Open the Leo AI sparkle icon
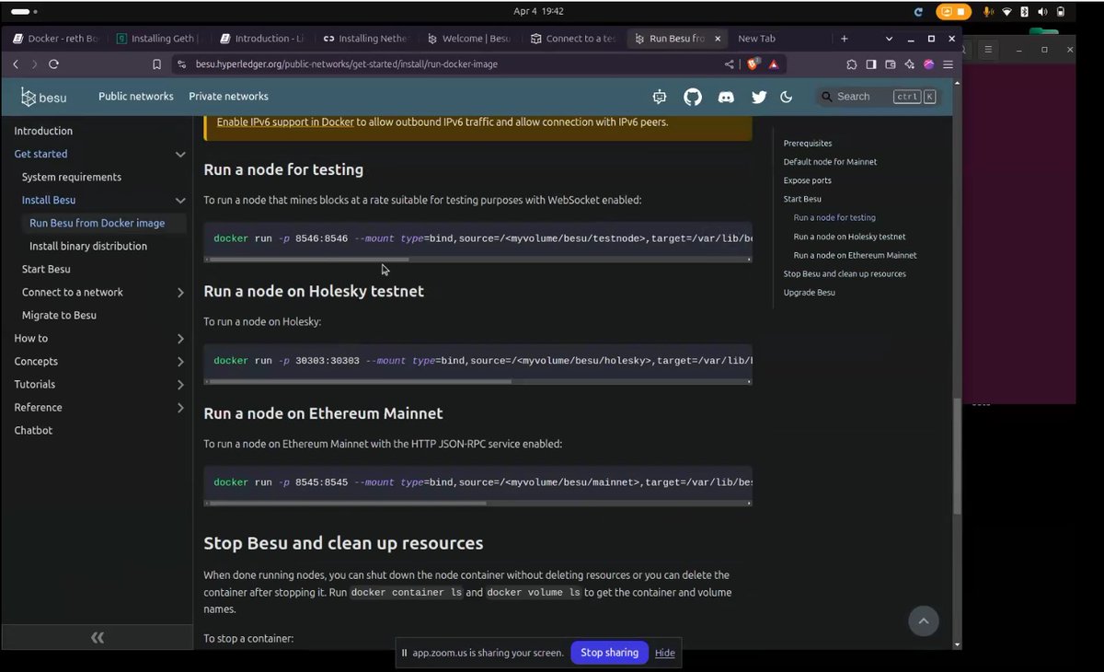The width and height of the screenshot is (1104, 672). 910,64
